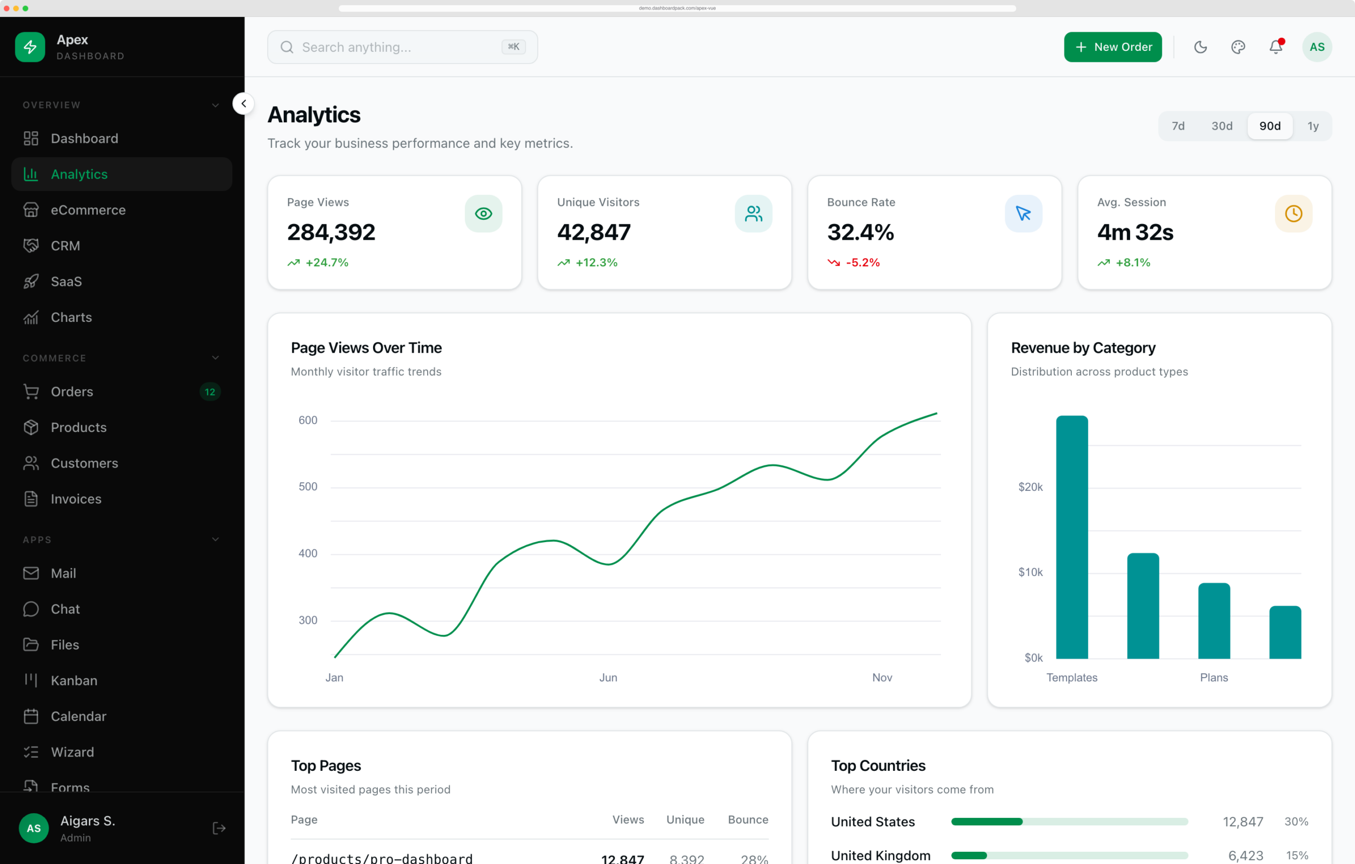Click the eye icon on Page Views card

click(483, 213)
